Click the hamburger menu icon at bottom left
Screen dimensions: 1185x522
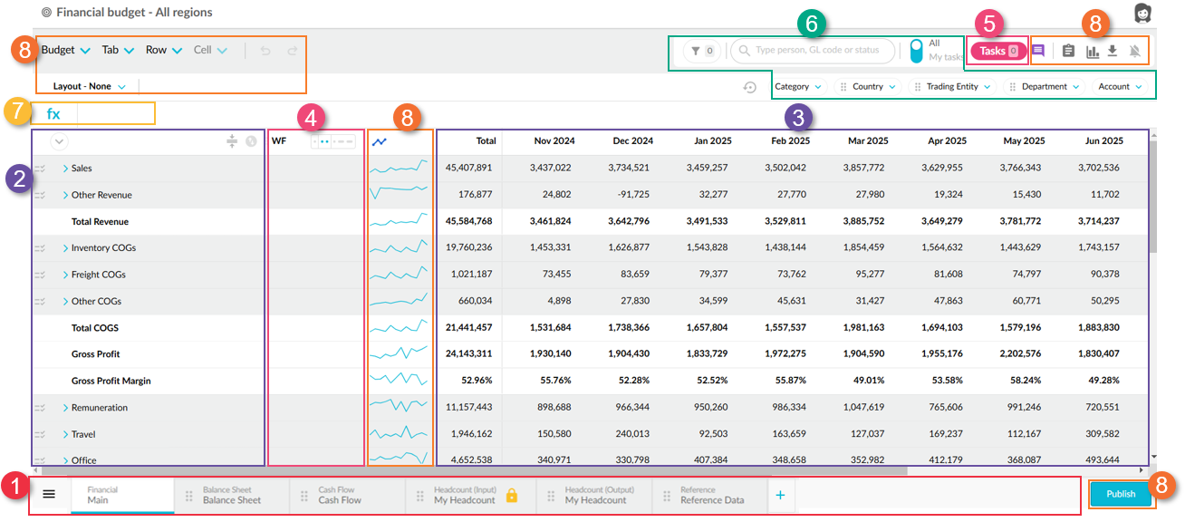50,494
